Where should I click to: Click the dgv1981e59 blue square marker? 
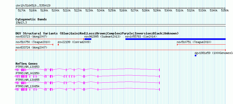196,56
